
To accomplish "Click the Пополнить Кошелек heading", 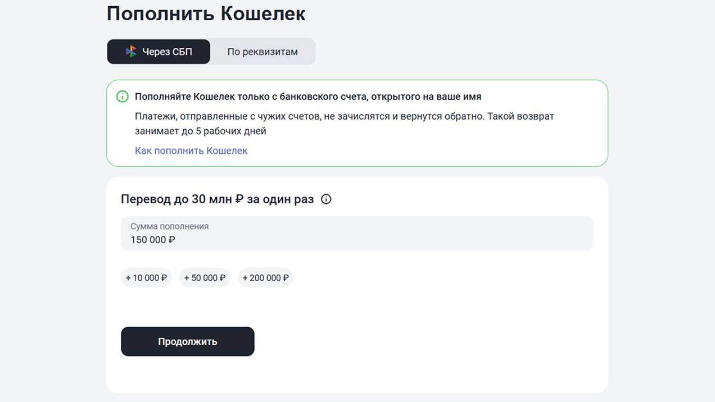I will (x=206, y=13).
